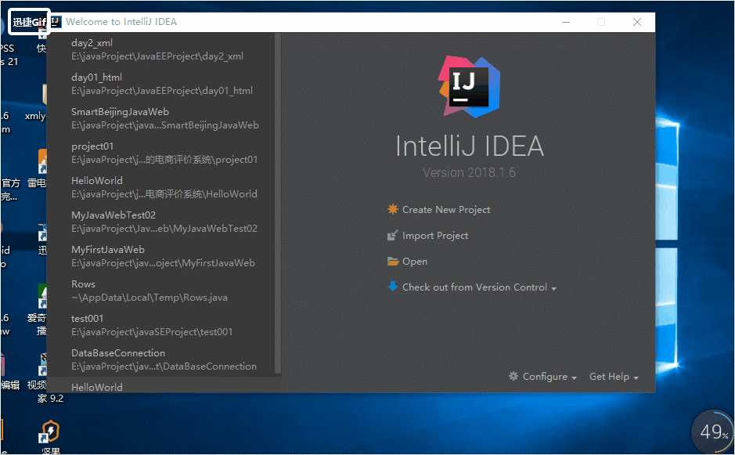This screenshot has width=735, height=455.
Task: Open recent project MyJavaWebTest02
Action: coord(160,222)
